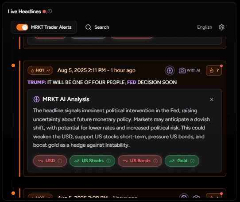Click the USD bearish tag
The width and height of the screenshot is (240, 202).
pyautogui.click(x=50, y=161)
